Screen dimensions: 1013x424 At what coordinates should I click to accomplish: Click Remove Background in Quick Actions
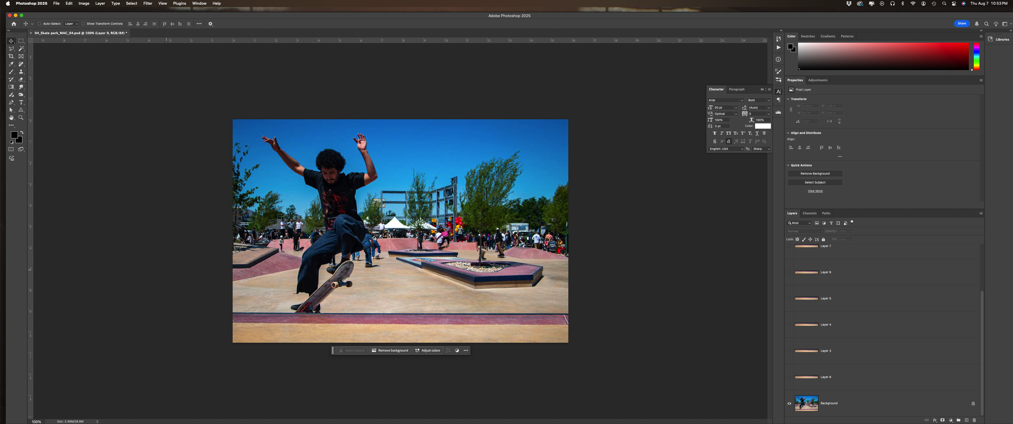[x=815, y=173]
